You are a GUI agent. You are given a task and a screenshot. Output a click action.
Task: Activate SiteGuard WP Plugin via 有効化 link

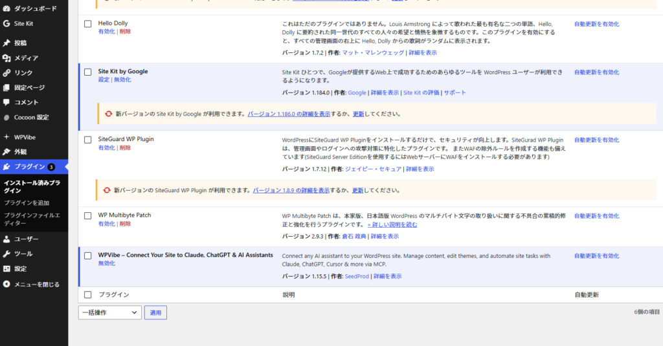(107, 147)
